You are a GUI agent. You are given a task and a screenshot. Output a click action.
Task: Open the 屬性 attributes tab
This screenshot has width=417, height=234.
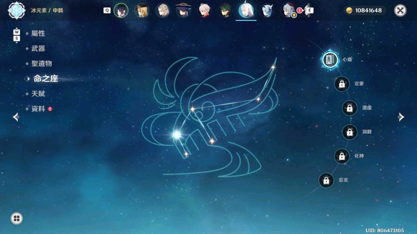[38, 33]
